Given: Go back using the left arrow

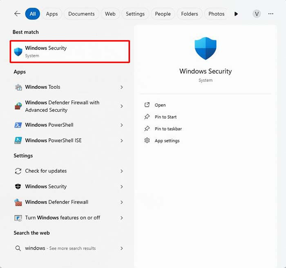Looking at the screenshot, I should [x=17, y=14].
